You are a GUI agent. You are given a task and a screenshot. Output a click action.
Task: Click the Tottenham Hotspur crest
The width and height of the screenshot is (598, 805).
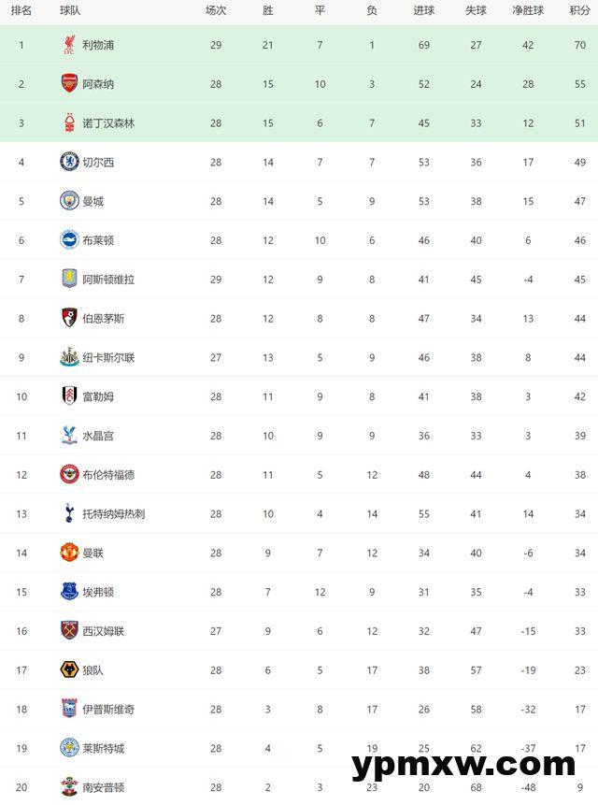(x=69, y=513)
